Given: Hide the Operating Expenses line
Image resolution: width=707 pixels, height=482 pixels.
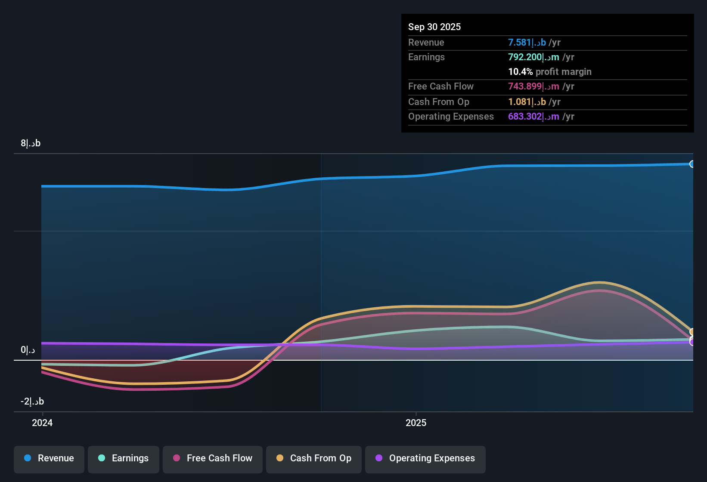Looking at the screenshot, I should [425, 459].
